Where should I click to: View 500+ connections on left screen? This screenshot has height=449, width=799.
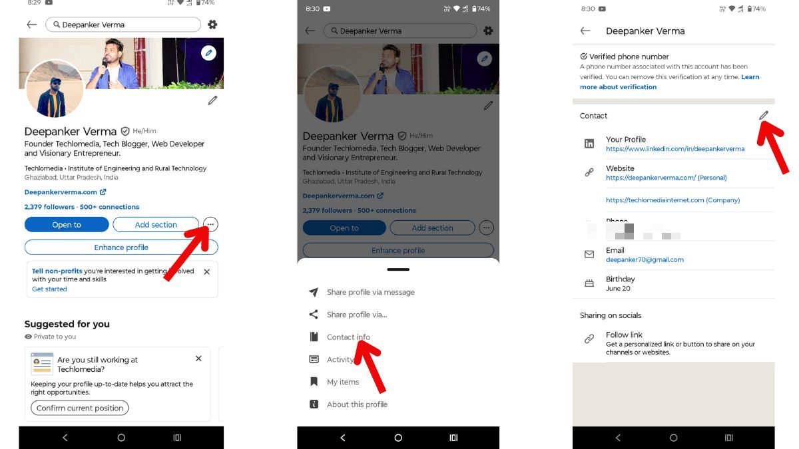109,207
